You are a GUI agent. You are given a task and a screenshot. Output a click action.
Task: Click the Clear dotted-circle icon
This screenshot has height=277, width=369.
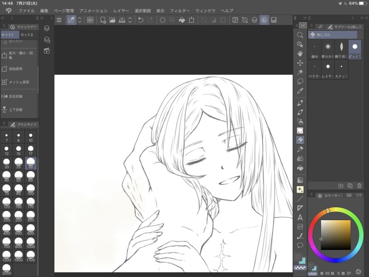click(162, 20)
